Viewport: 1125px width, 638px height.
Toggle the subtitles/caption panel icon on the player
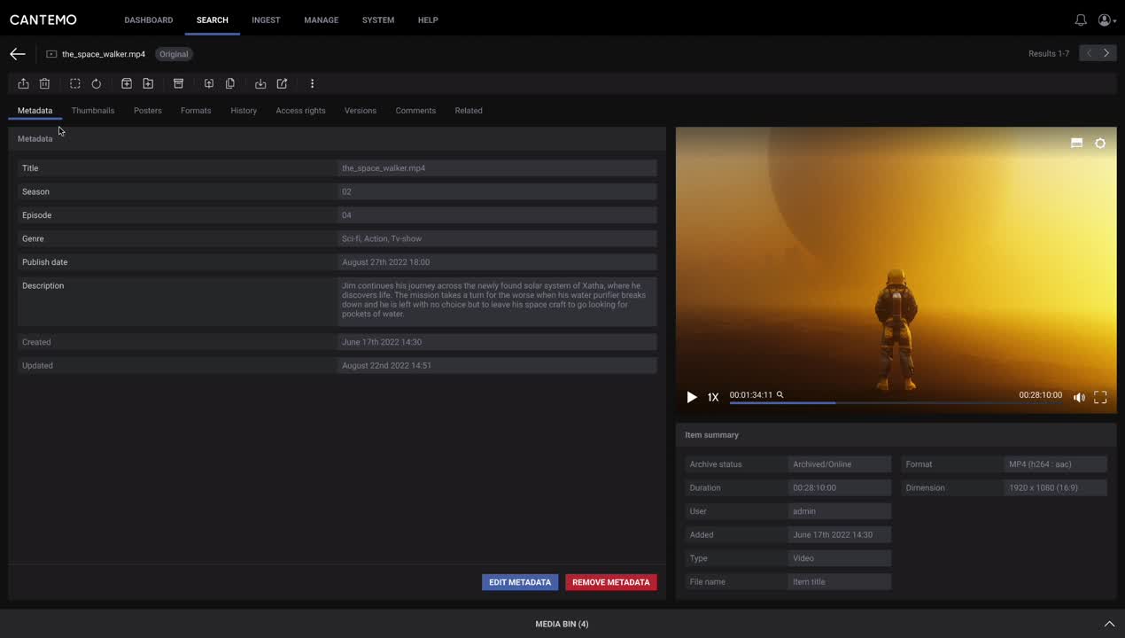pyautogui.click(x=1077, y=143)
